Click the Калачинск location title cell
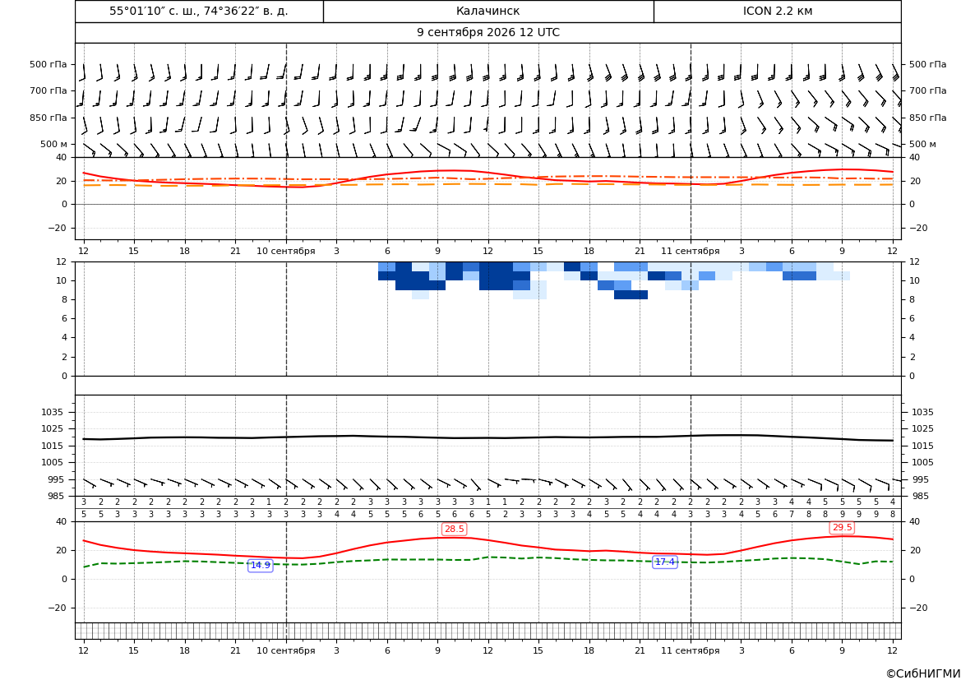The image size is (961, 680). pyautogui.click(x=487, y=11)
